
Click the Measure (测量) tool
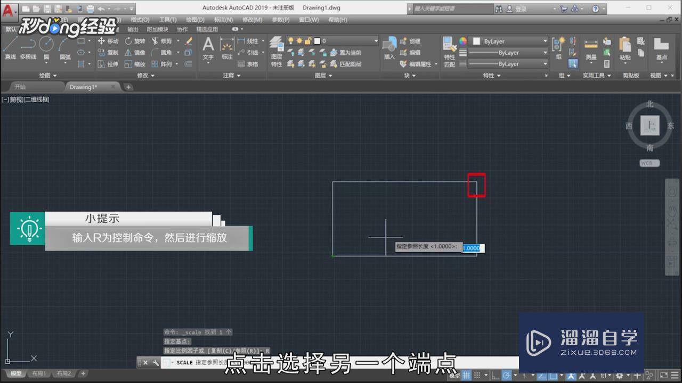(591, 48)
